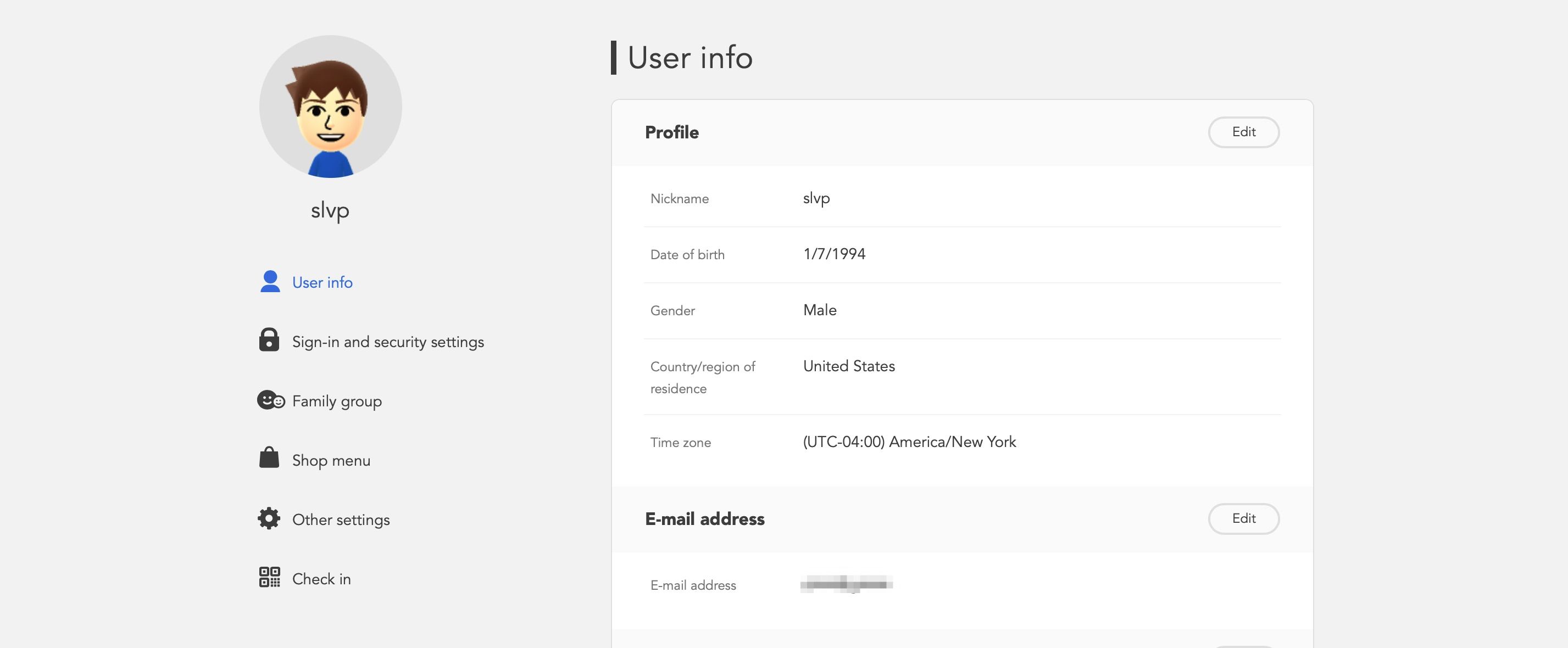Click the Mii avatar profile picture

pos(331,107)
